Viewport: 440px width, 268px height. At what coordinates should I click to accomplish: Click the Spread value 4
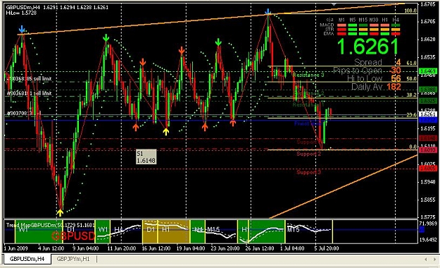398,63
